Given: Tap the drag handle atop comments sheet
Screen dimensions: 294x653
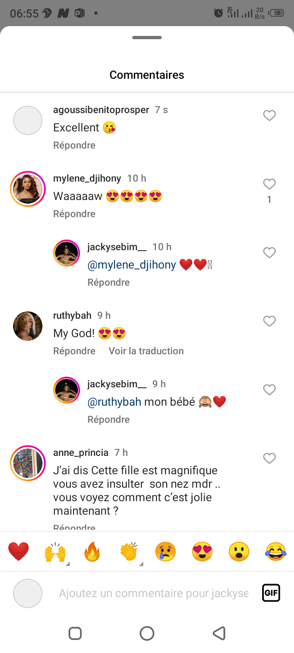Looking at the screenshot, I should pos(147,38).
